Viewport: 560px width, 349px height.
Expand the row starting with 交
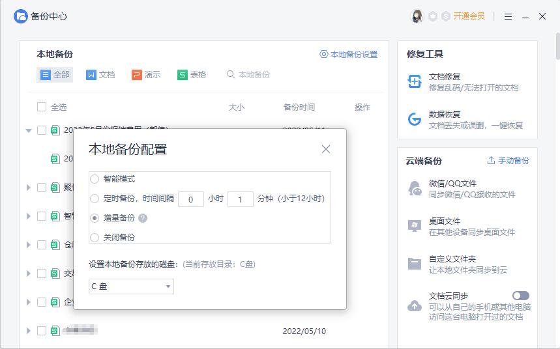[x=29, y=273]
